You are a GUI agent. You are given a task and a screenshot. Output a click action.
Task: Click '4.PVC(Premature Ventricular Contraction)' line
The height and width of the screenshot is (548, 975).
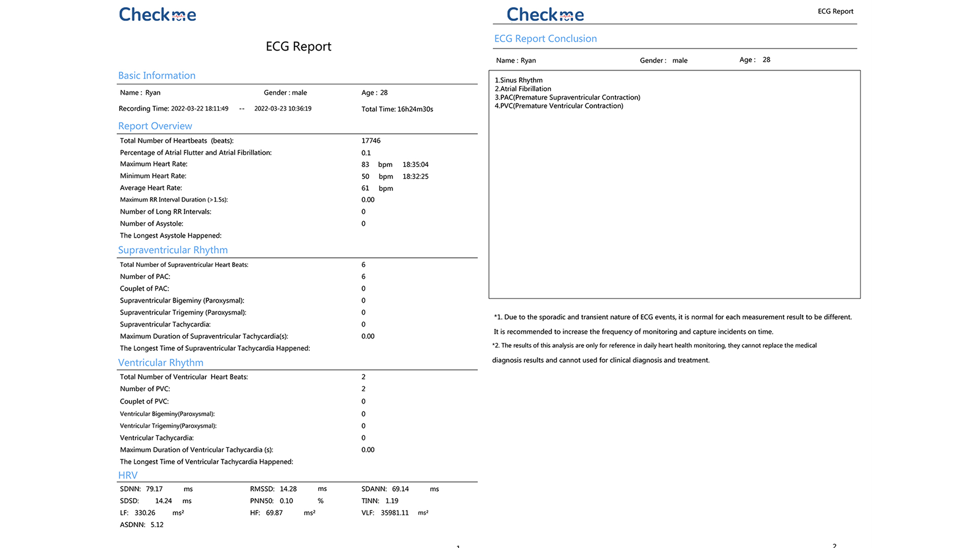click(x=559, y=106)
